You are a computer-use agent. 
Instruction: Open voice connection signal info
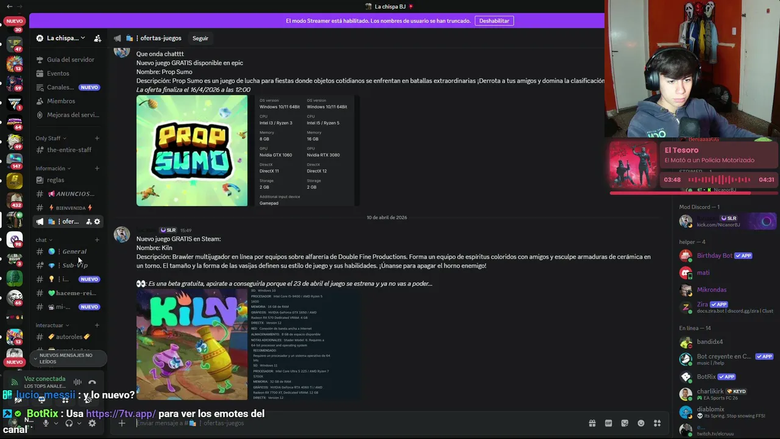pyautogui.click(x=14, y=382)
